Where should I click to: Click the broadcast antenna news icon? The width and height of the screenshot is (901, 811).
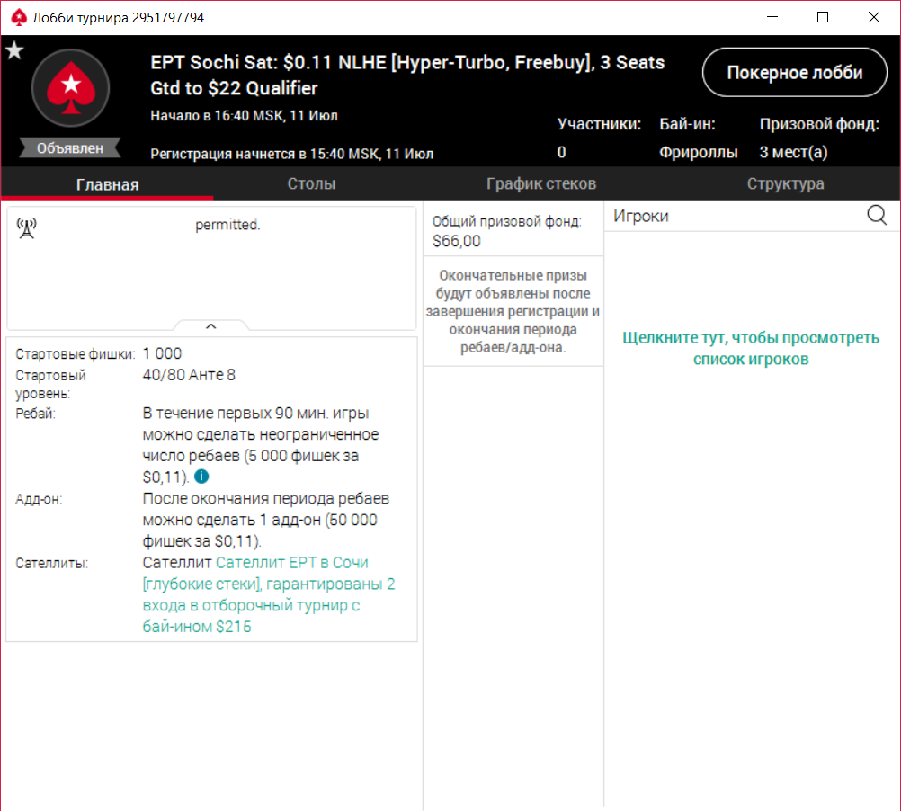click(26, 228)
